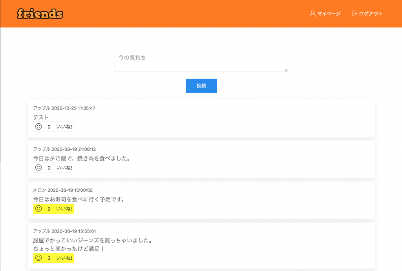Click the like count 3 on ジーンズ post

(x=49, y=258)
